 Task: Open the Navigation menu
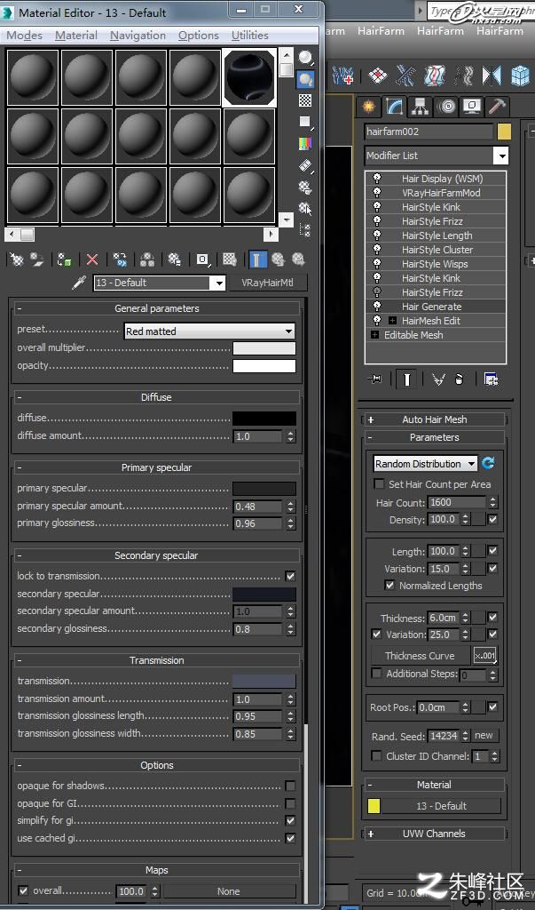(x=138, y=36)
